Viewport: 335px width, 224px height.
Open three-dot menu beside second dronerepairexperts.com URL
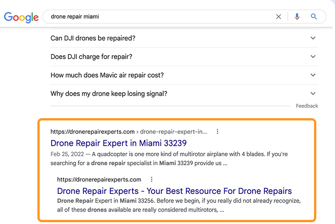(x=151, y=179)
